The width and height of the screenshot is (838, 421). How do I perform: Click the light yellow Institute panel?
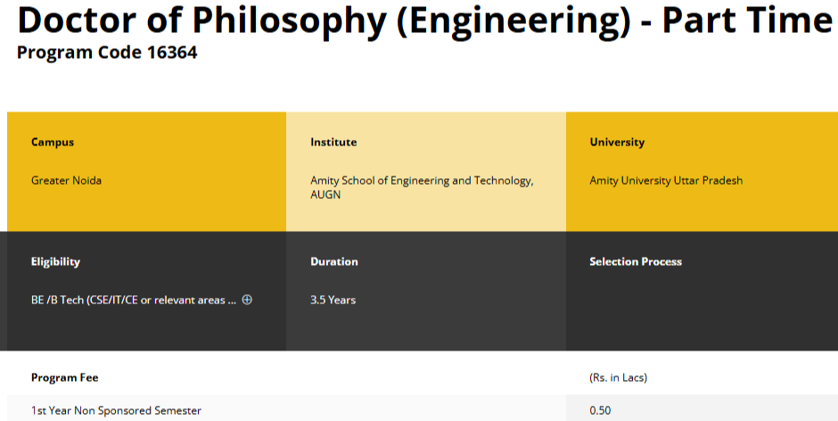pos(425,214)
